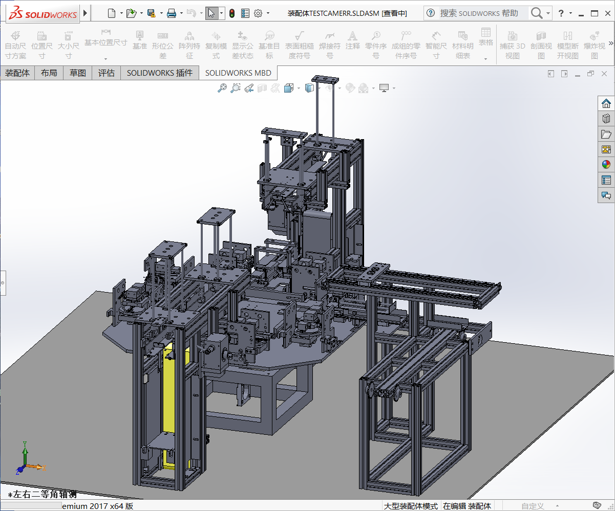This screenshot has width=615, height=511.
Task: Expand the SOLIDWORKS menu flyout arrow
Action: pyautogui.click(x=86, y=13)
